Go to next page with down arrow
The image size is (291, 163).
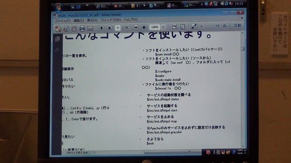click(110, 28)
